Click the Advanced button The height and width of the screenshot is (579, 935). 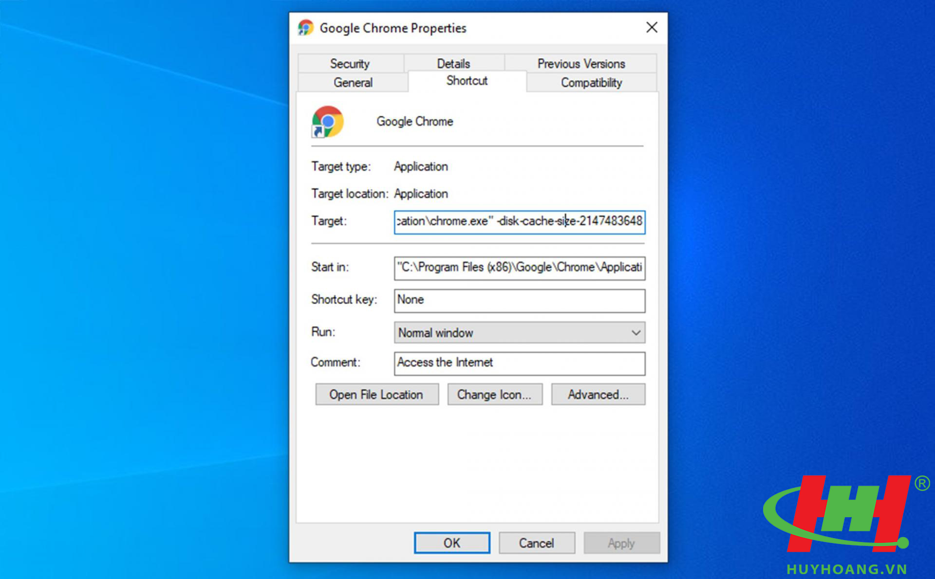pyautogui.click(x=598, y=395)
